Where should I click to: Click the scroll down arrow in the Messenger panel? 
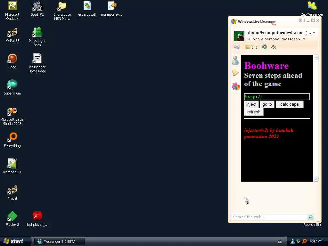(x=316, y=179)
